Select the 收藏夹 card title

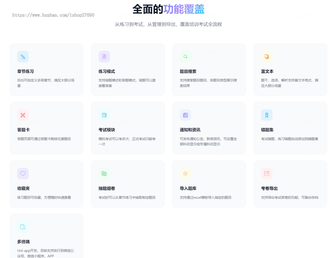23,188
